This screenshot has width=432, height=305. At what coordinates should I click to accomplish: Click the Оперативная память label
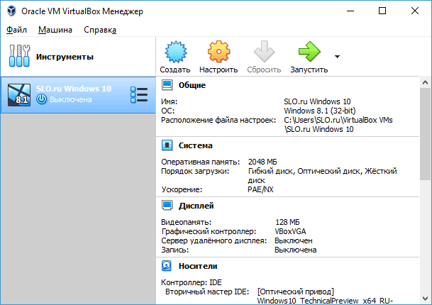pos(201,162)
